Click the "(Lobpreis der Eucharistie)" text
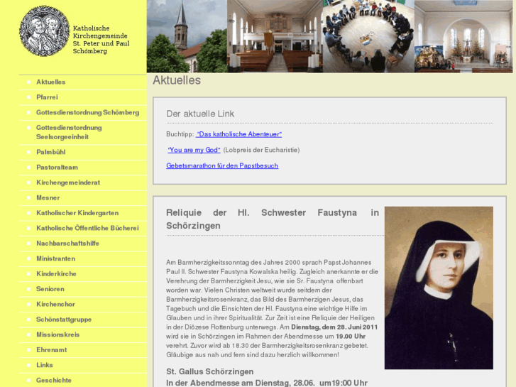The width and height of the screenshot is (516, 387). coord(261,150)
